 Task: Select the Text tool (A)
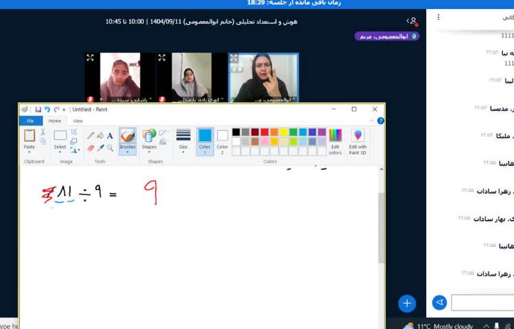(x=110, y=135)
